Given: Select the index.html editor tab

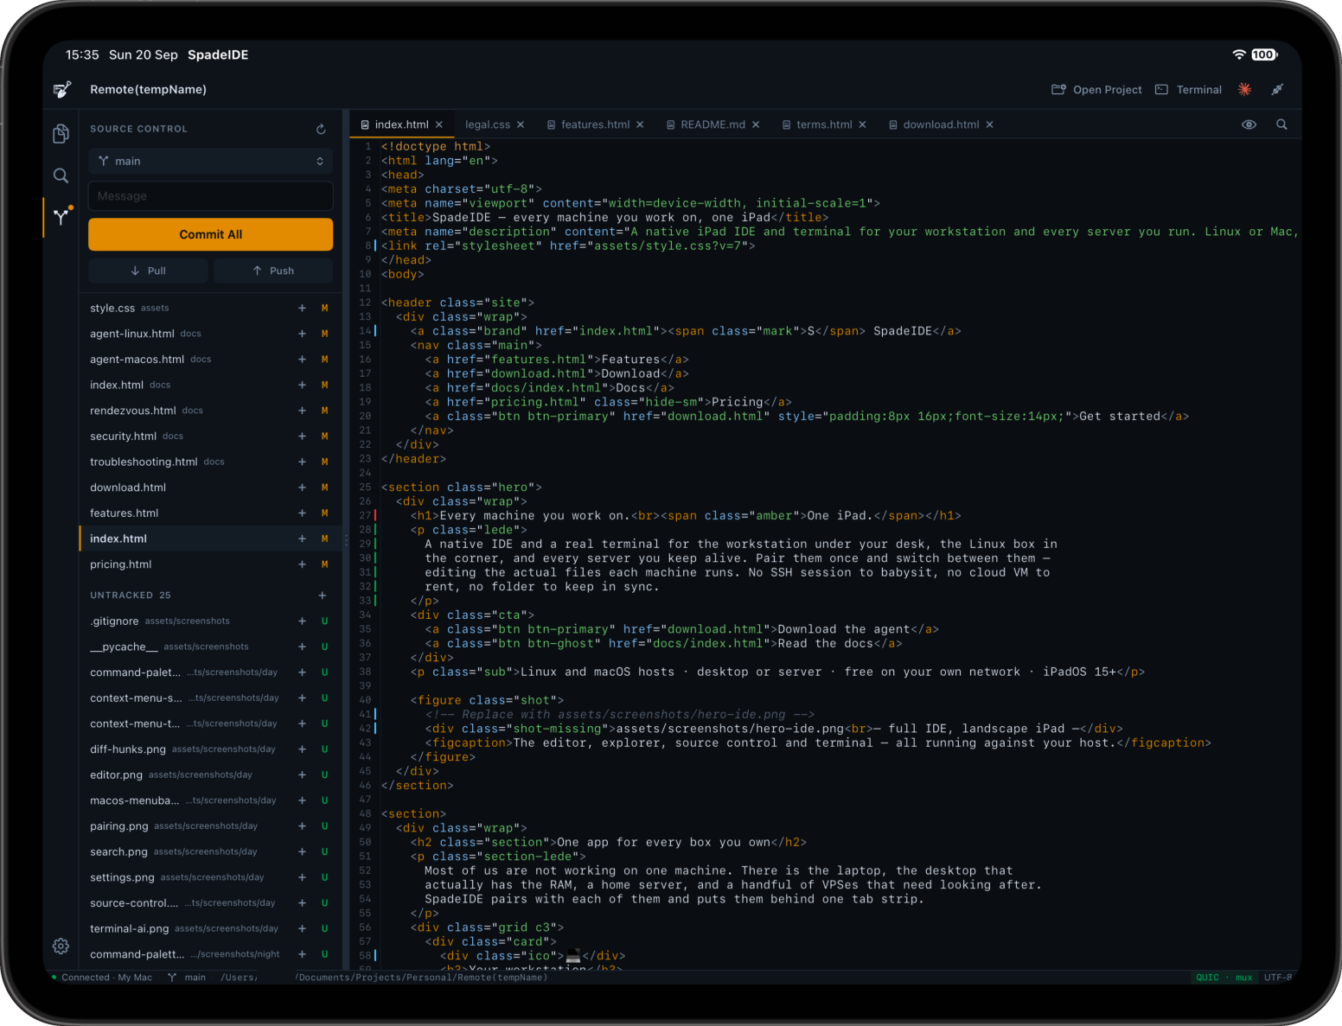Looking at the screenshot, I should click(401, 124).
